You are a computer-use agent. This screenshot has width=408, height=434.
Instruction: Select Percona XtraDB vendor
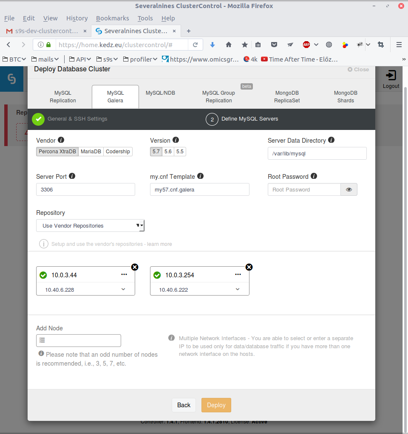click(x=57, y=152)
